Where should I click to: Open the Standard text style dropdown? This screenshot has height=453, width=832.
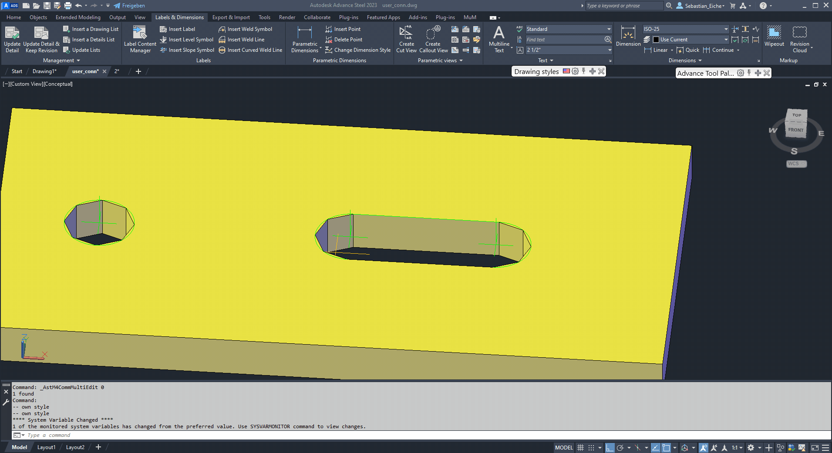pyautogui.click(x=608, y=29)
